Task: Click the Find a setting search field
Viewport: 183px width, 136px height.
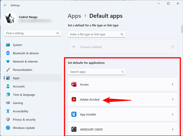Action: (x=33, y=33)
